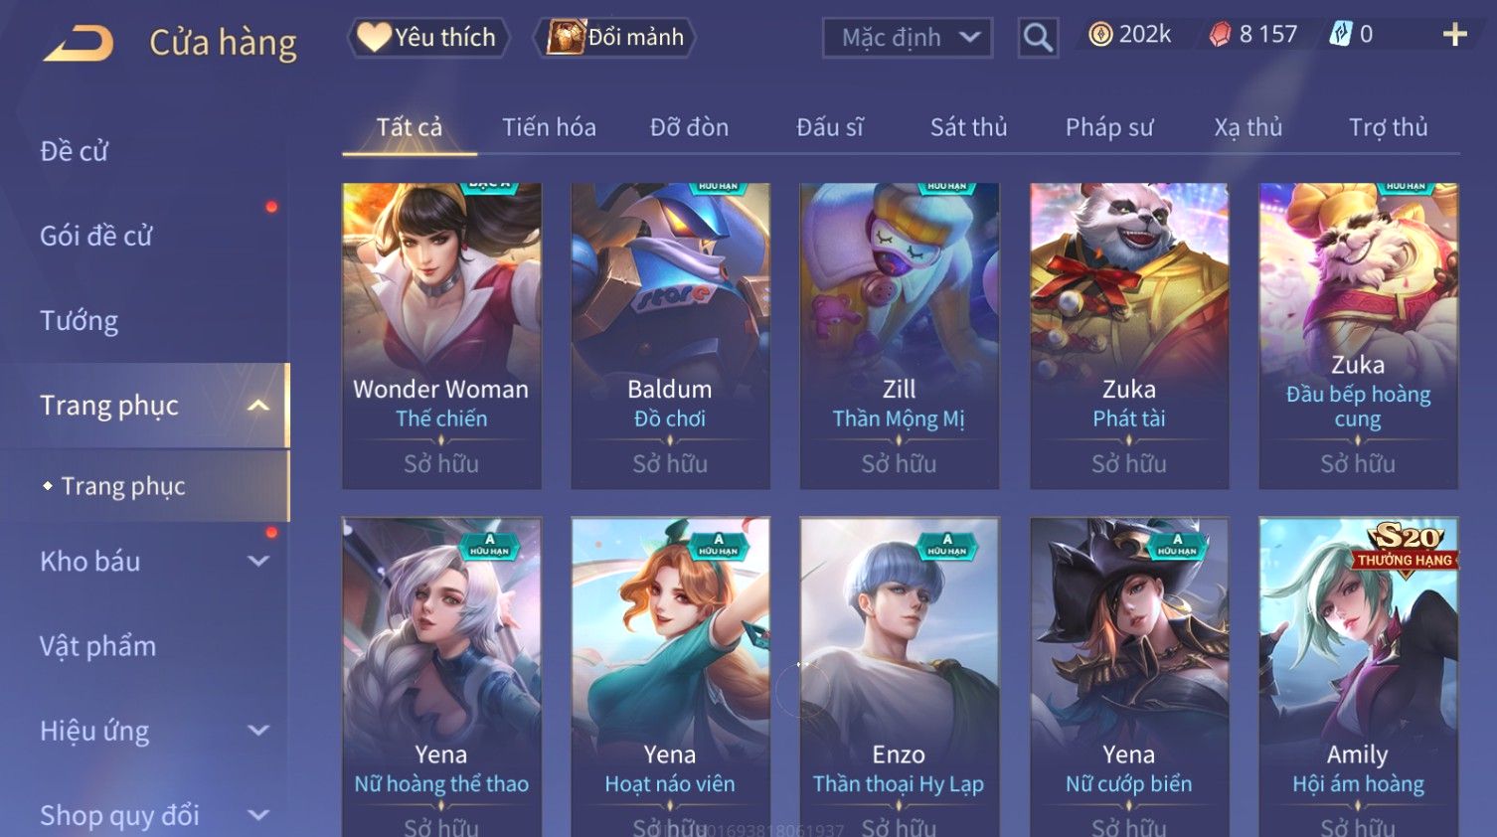
Task: Select Amily Hội ám hoàng skin
Action: pyautogui.click(x=1358, y=677)
